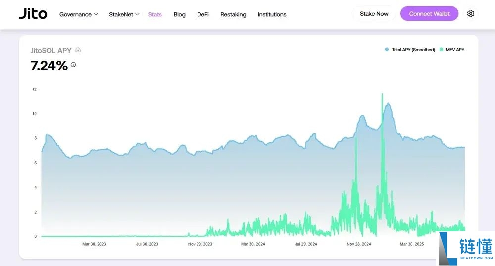This screenshot has height=266, width=495.
Task: Click the Jito logo
Action: click(x=33, y=14)
